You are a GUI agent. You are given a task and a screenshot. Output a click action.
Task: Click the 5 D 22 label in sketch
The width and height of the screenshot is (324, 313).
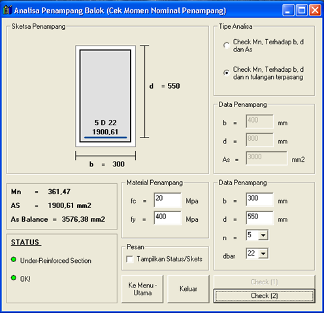click(105, 123)
